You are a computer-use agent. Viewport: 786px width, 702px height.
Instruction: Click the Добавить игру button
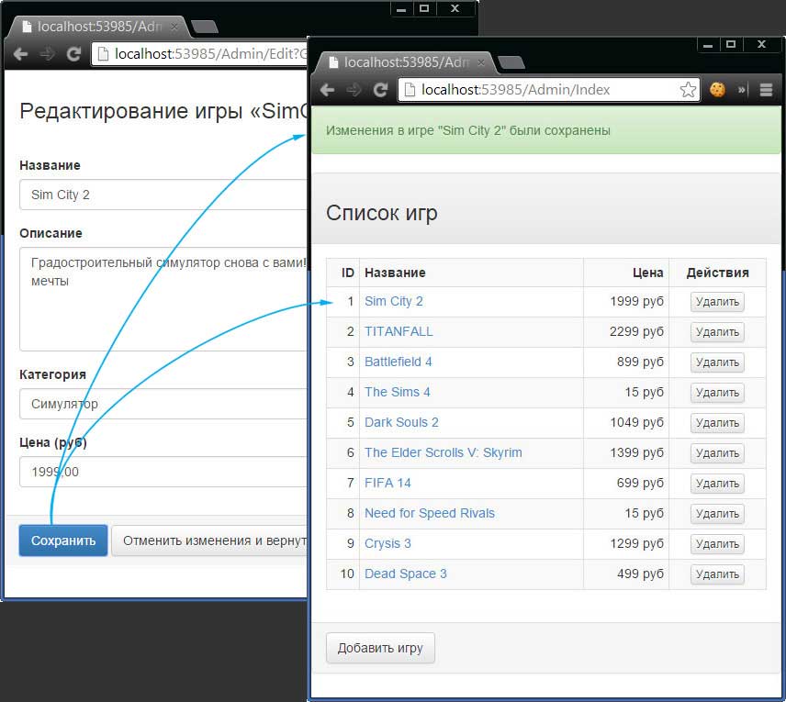[380, 648]
